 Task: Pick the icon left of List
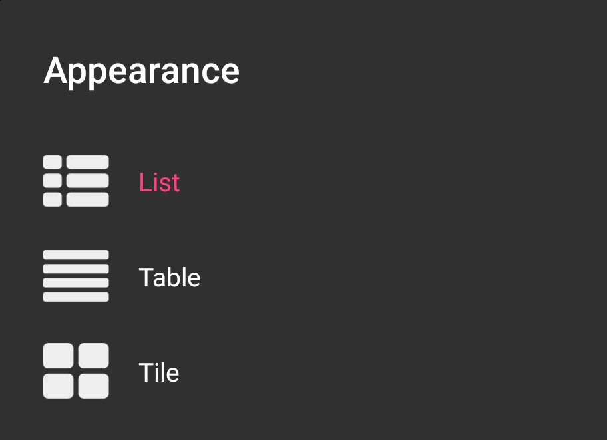(76, 181)
